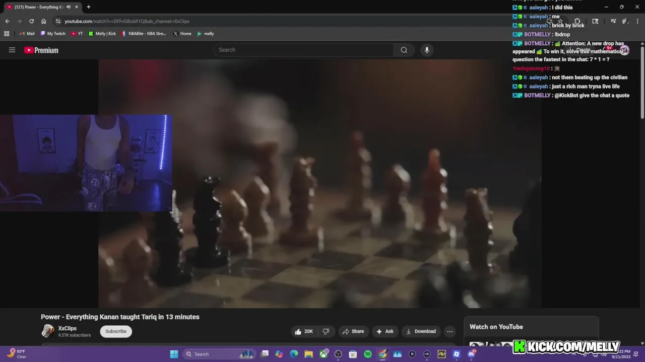Open the NBABite bookmark
The width and height of the screenshot is (645, 362).
pyautogui.click(x=144, y=34)
